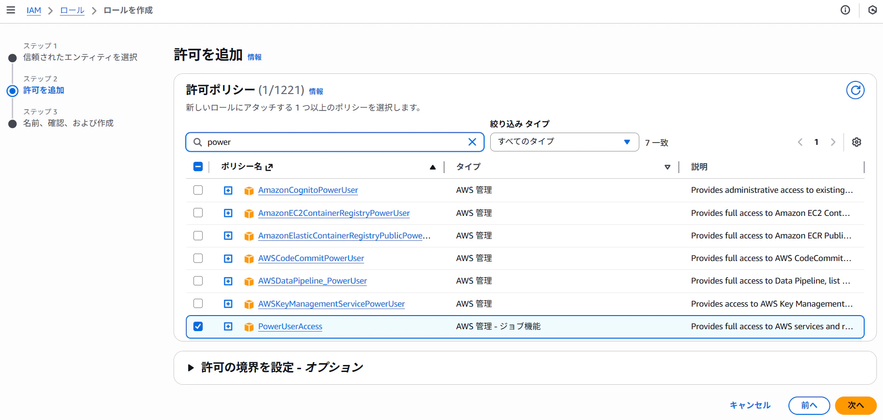Expand AmazonCognitoPowerUser policy details
883x420 pixels.
click(228, 190)
